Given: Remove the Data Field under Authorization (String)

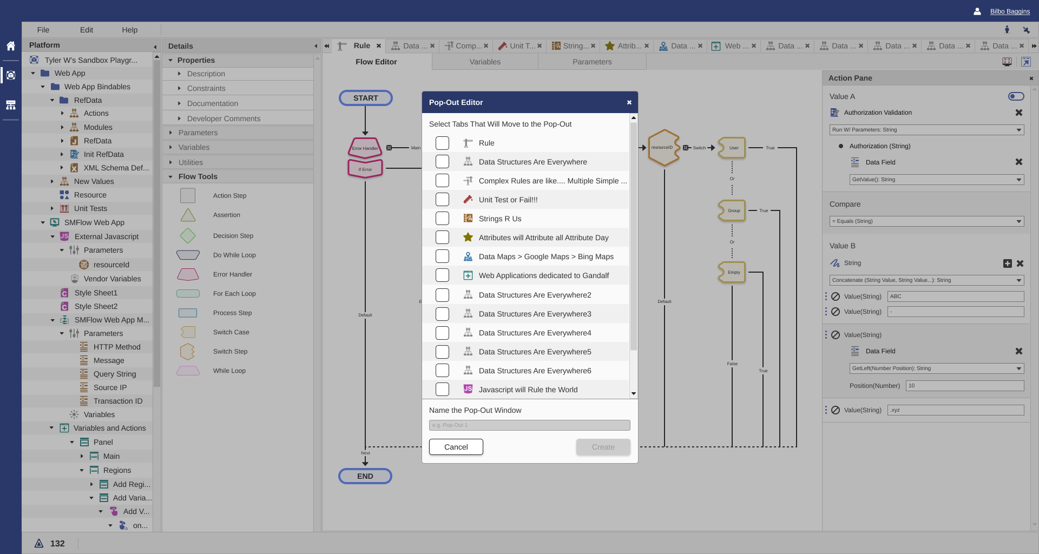Looking at the screenshot, I should click(x=1019, y=162).
